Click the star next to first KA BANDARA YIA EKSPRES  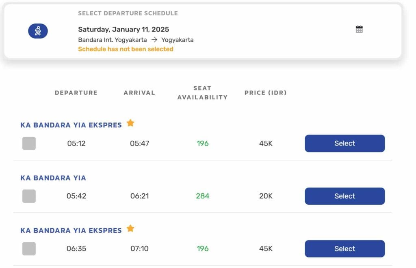coord(130,122)
